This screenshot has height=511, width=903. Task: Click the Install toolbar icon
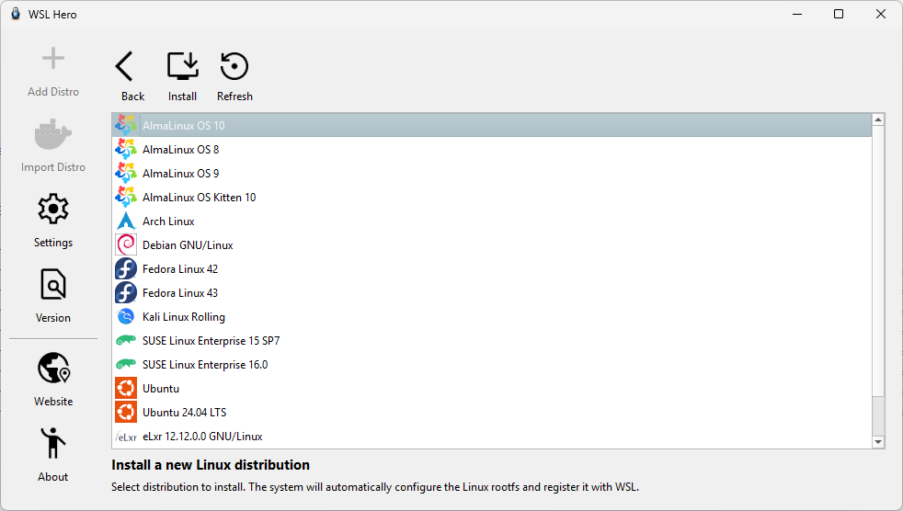[x=182, y=67]
